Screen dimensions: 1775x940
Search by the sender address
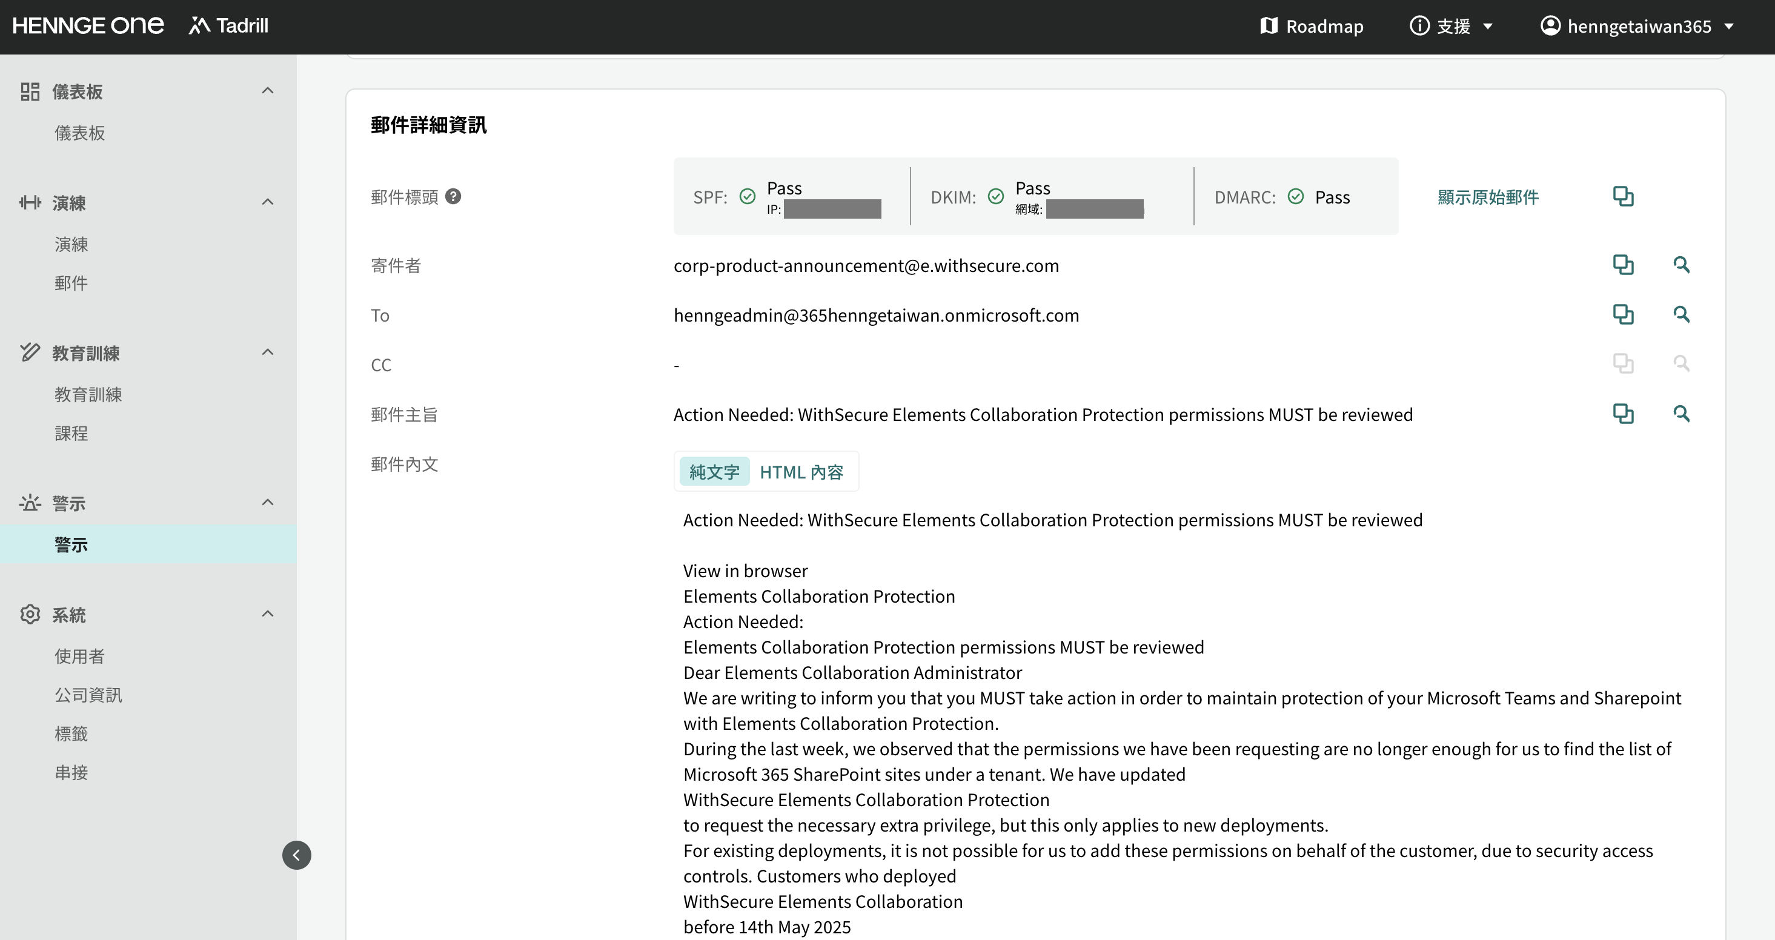(1680, 265)
